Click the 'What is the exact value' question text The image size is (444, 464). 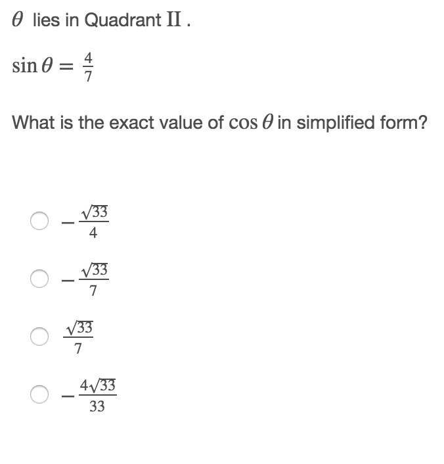pos(118,123)
